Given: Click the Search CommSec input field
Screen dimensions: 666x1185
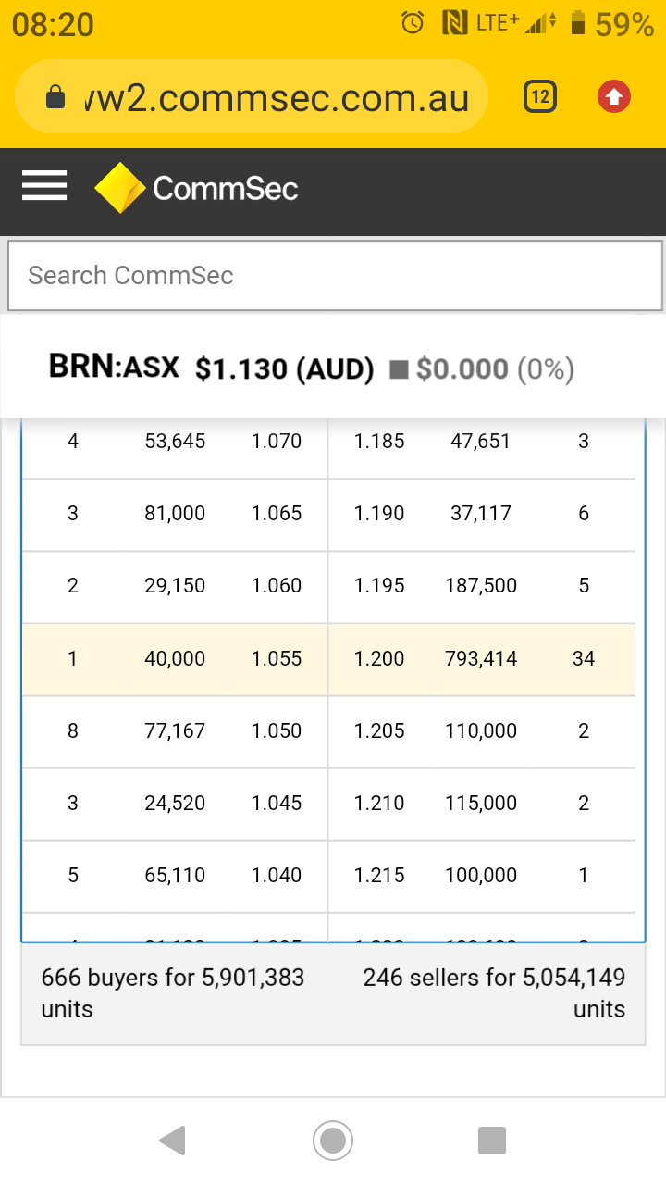Looking at the screenshot, I should click(x=335, y=276).
